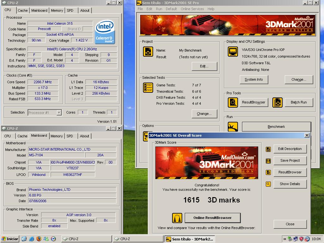
Task: Click Change... button under Selected Tests
Action: pos(204,114)
